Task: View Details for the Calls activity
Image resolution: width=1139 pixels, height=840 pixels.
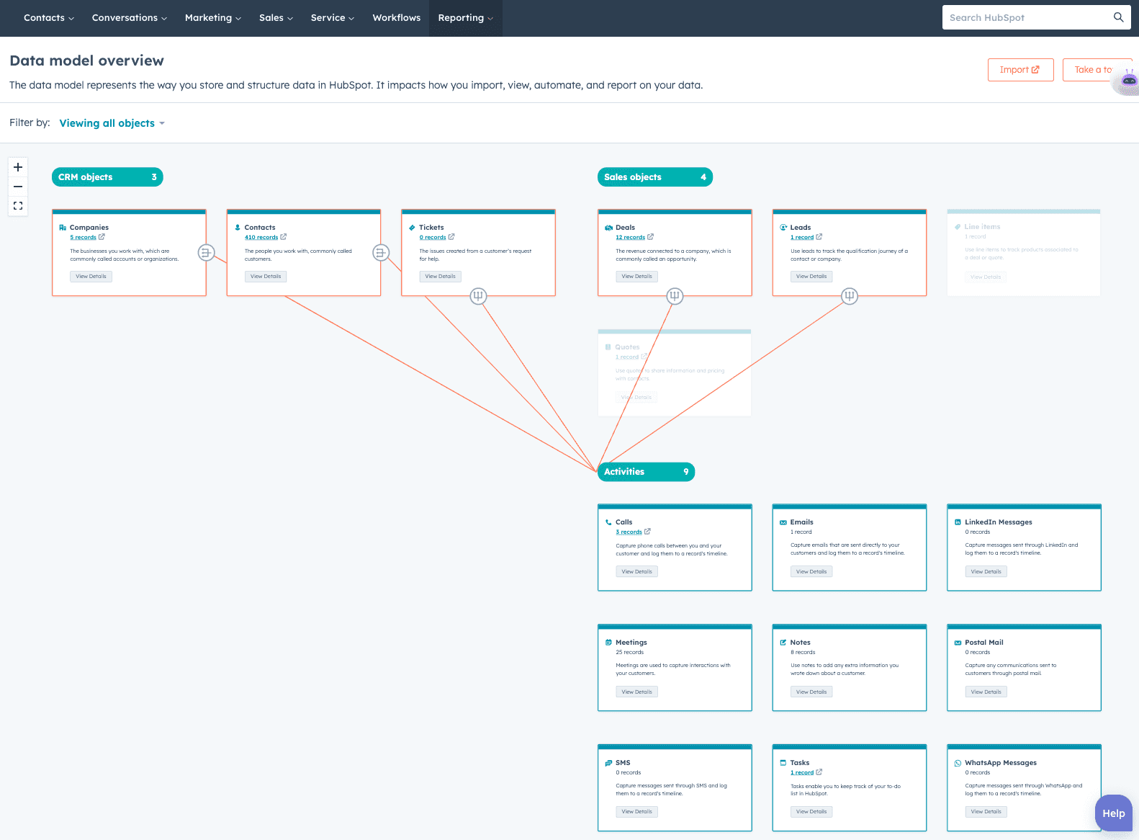Action: (x=637, y=572)
